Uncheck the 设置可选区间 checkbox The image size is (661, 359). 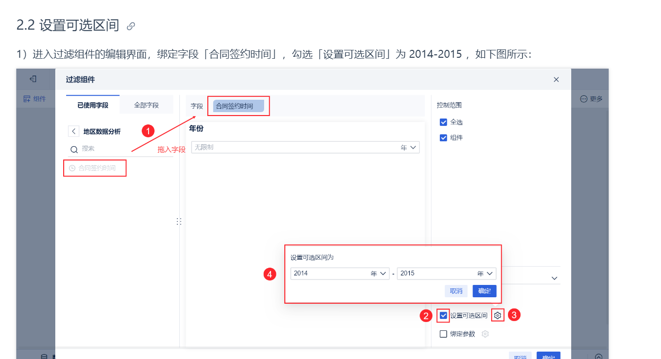(443, 315)
